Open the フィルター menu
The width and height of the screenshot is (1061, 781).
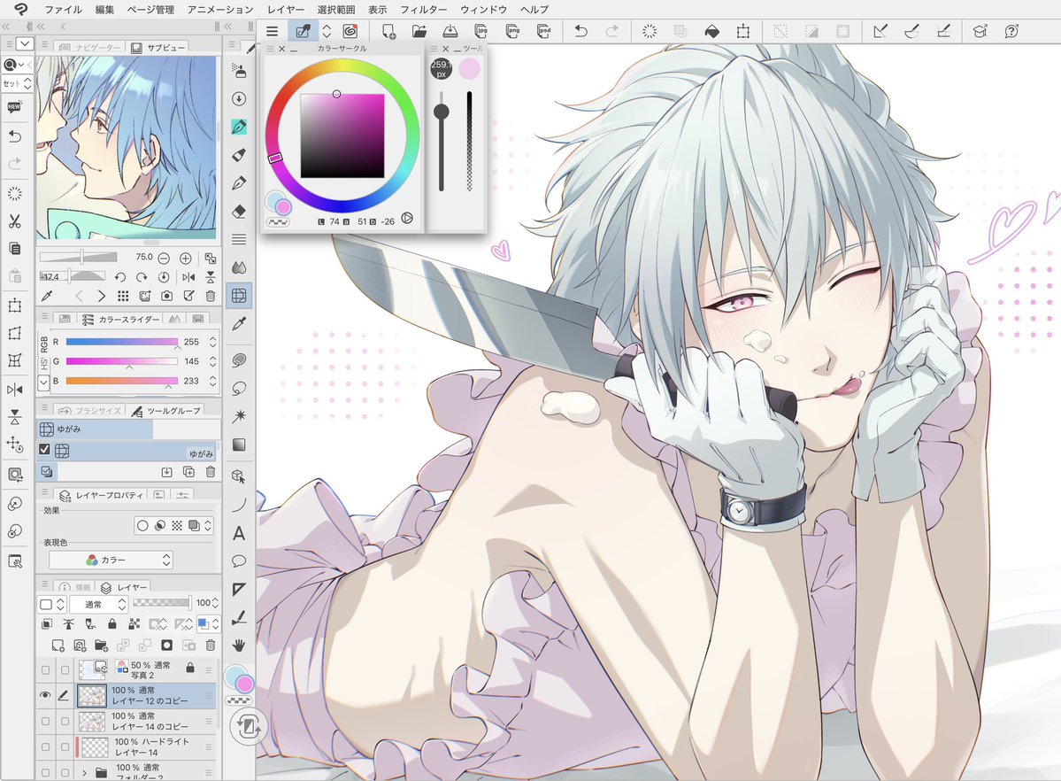[x=424, y=10]
